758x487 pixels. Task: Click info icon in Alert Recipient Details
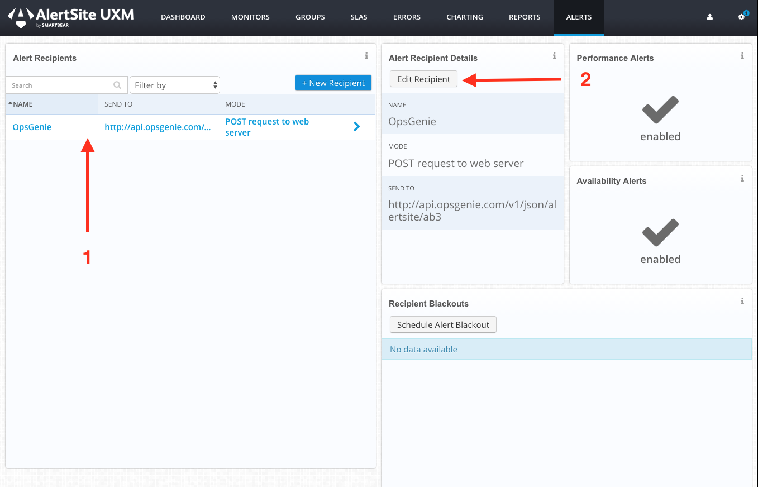pos(554,55)
